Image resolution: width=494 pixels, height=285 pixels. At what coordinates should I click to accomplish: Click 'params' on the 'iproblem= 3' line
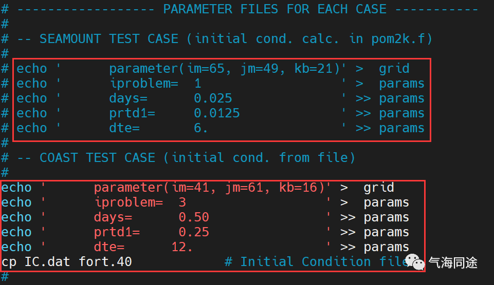click(386, 202)
